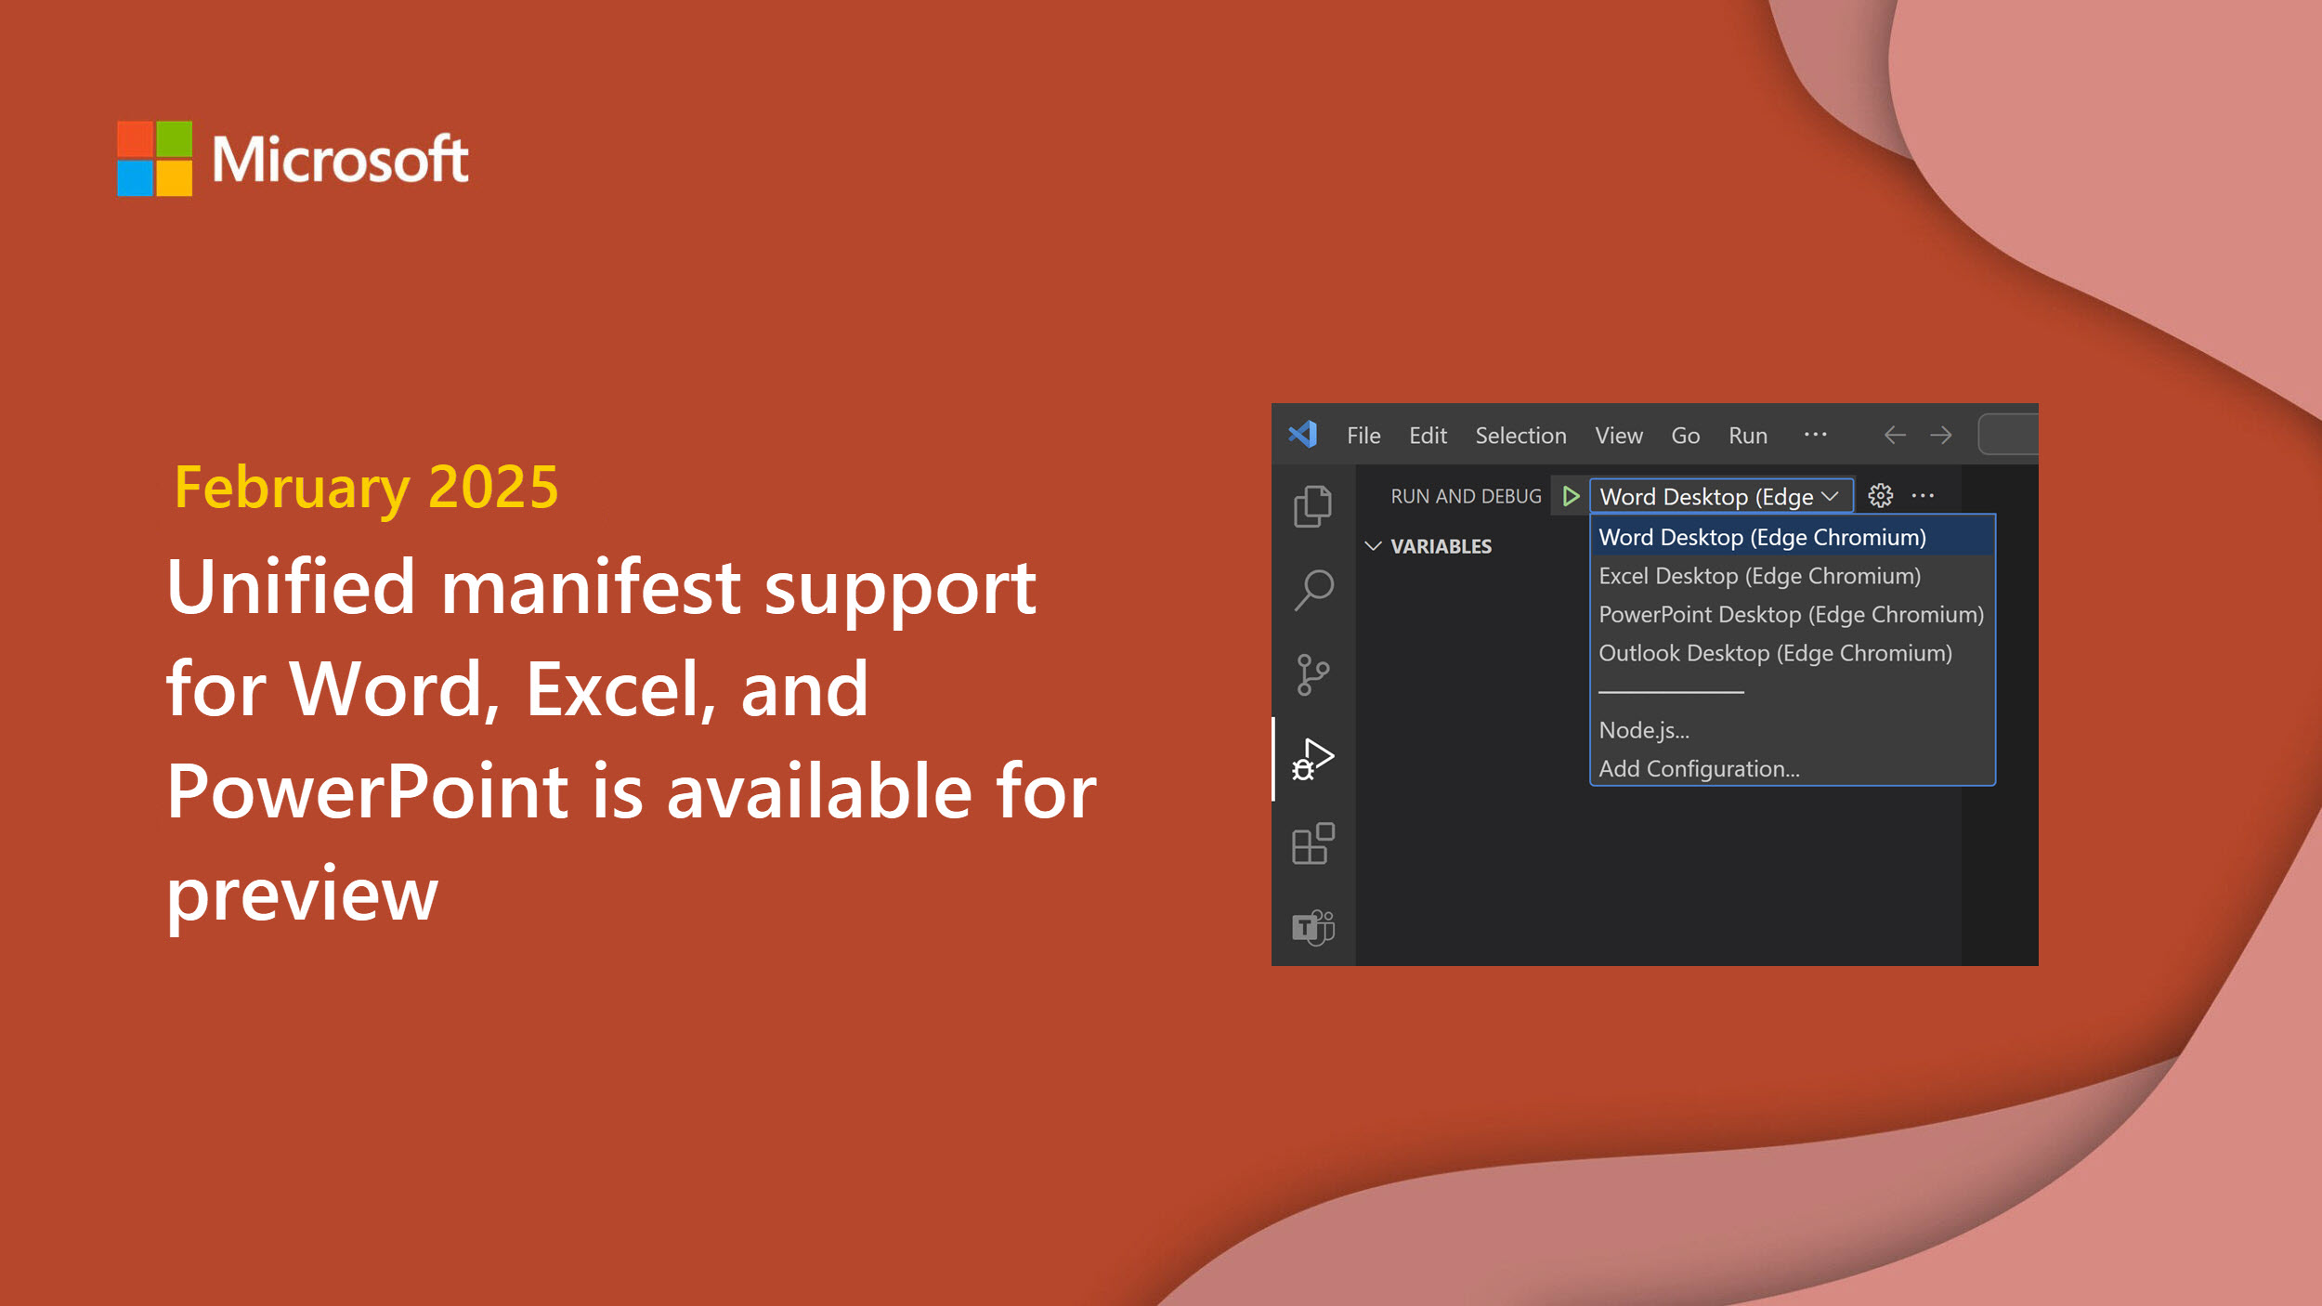This screenshot has height=1306, width=2322.
Task: Click the Go menu in VS Code menu bar
Action: click(x=1684, y=434)
